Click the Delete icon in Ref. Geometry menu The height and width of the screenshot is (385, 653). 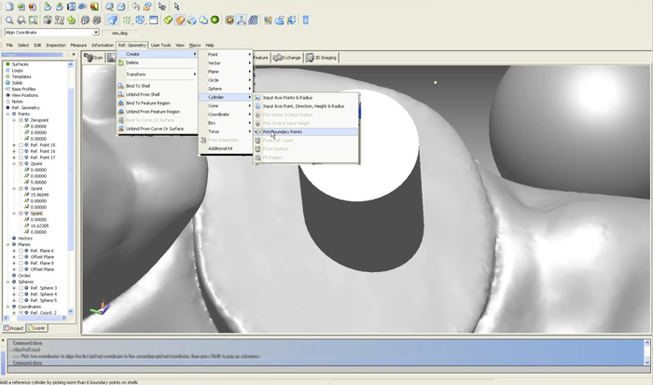click(x=120, y=62)
